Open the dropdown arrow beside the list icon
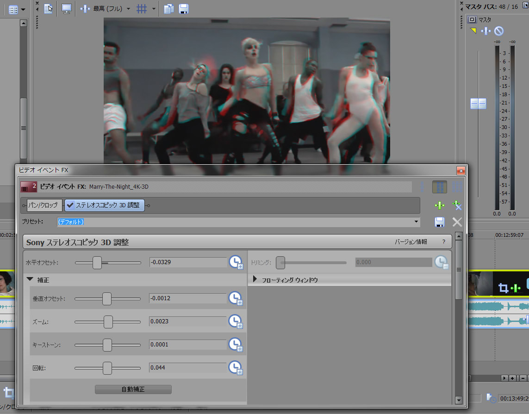 click(23, 10)
